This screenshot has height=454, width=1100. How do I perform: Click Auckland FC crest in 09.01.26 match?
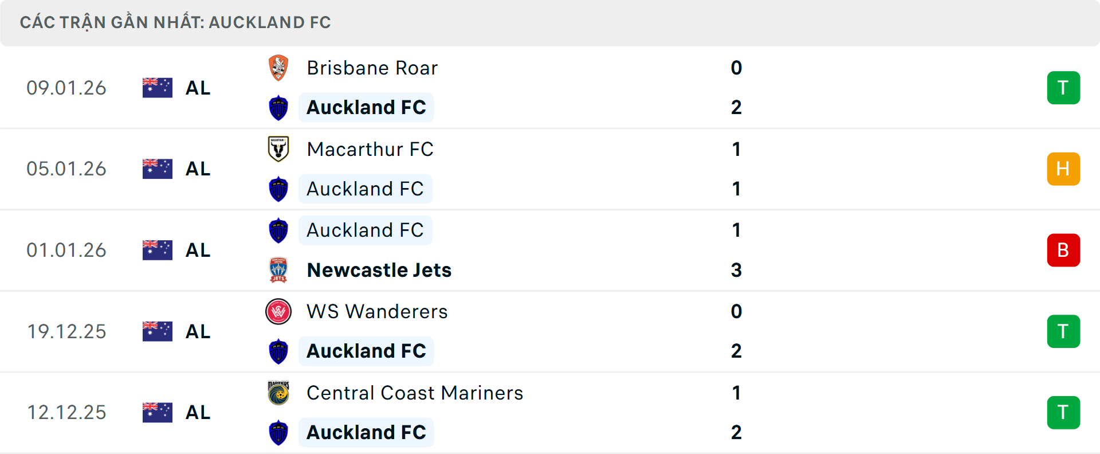278,108
